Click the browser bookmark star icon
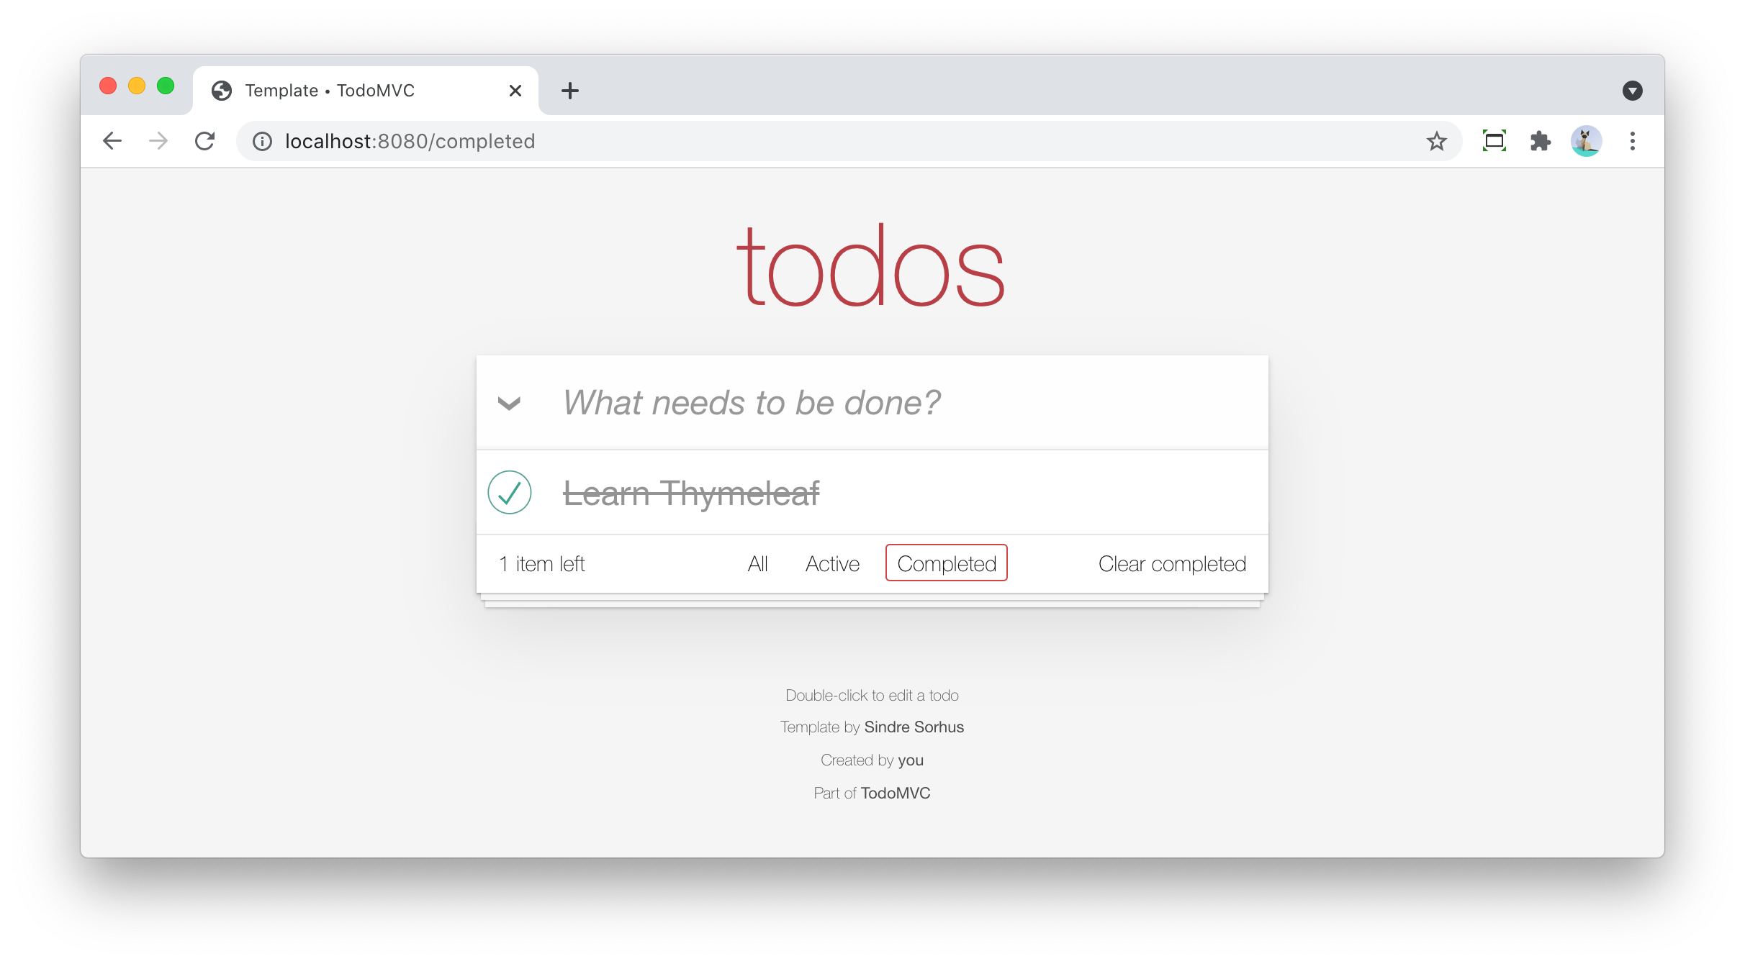 pyautogui.click(x=1438, y=141)
